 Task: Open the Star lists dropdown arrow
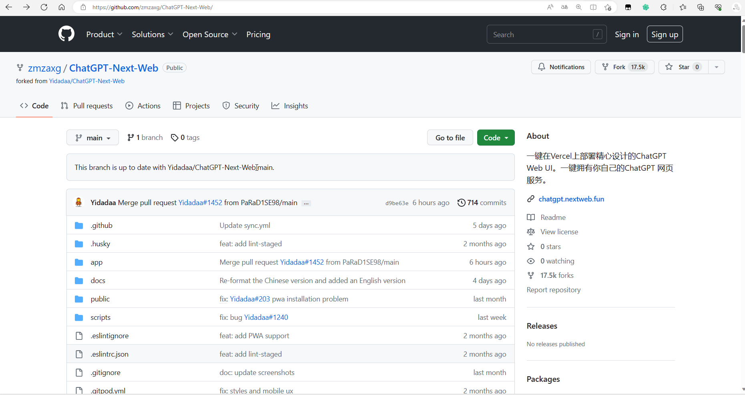(717, 67)
